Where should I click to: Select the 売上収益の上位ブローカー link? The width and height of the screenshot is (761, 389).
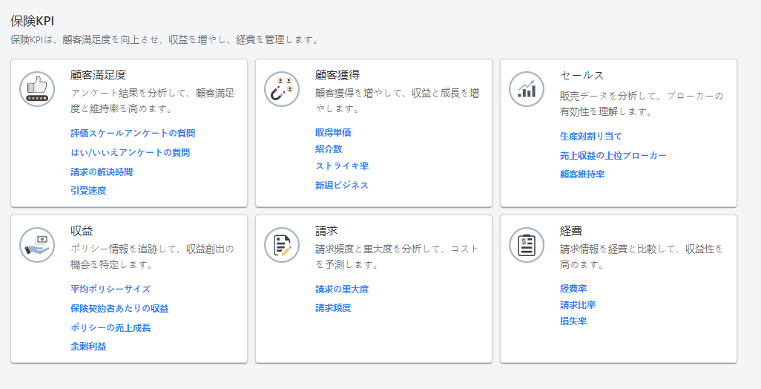pos(613,156)
